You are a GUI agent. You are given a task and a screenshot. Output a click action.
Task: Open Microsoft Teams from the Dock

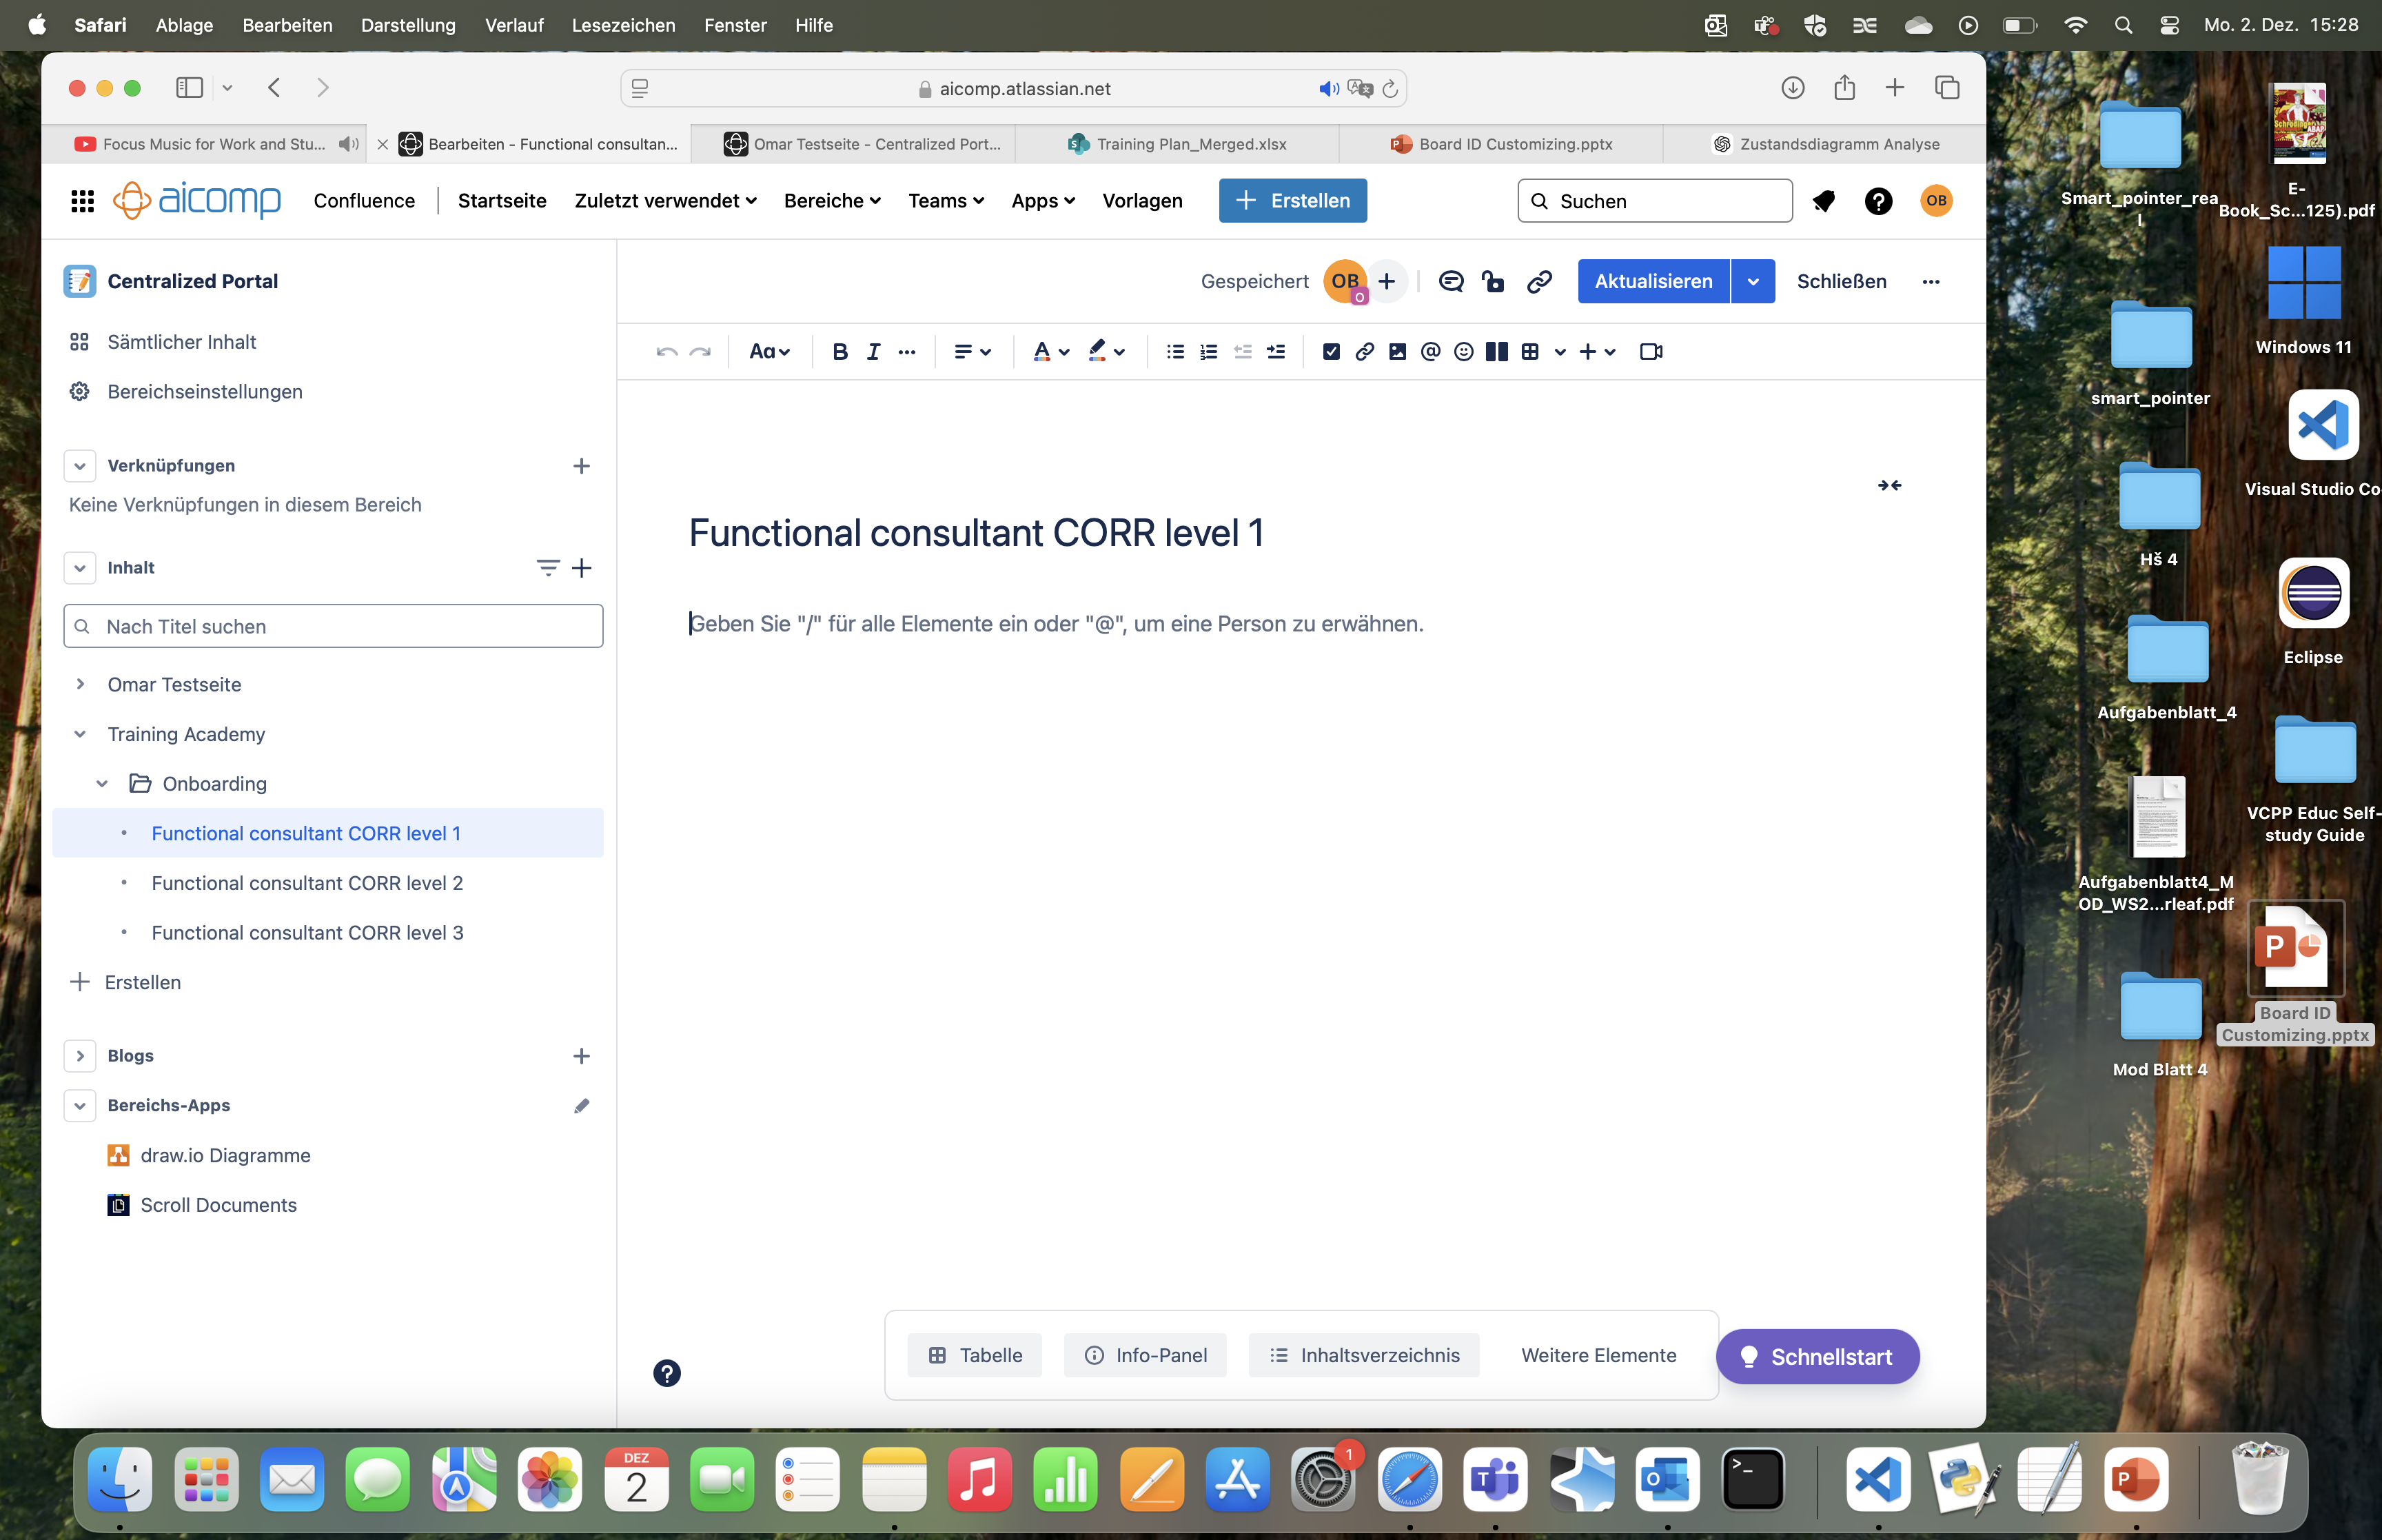(x=1494, y=1479)
